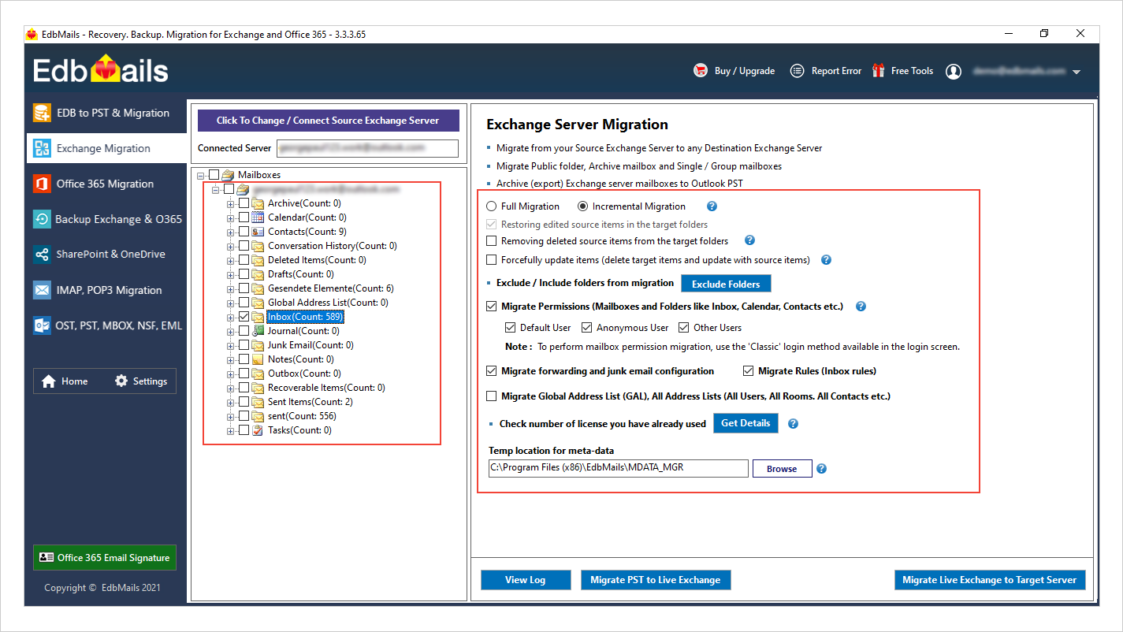Click the Contacts folder icon in tree
The height and width of the screenshot is (632, 1123).
click(x=258, y=232)
